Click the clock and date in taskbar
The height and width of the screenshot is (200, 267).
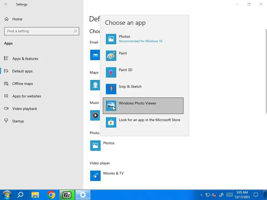242,195
